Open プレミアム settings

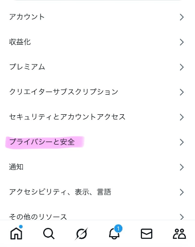pyautogui.click(x=97, y=67)
